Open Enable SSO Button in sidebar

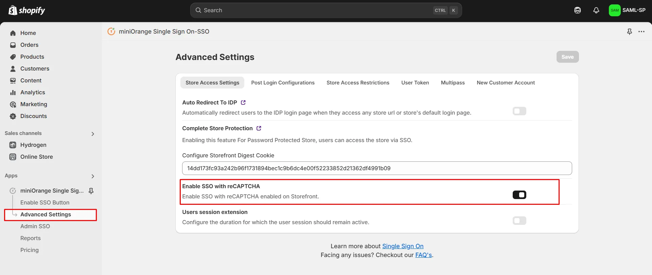tap(45, 202)
